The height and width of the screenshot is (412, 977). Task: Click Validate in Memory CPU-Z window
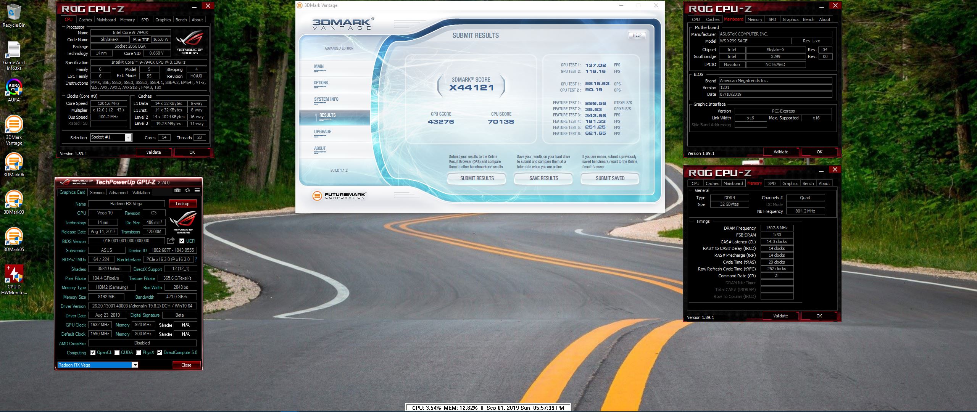point(780,316)
